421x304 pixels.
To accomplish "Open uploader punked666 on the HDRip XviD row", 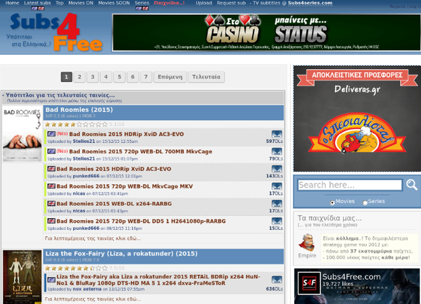I will 86,176.
